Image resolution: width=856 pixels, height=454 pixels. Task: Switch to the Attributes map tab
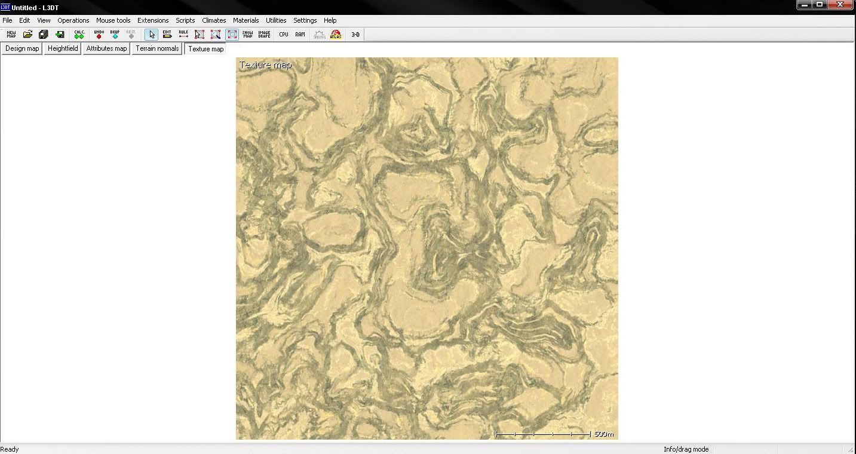coord(106,48)
